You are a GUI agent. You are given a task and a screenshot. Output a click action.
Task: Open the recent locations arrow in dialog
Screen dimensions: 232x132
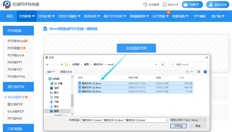click(57, 65)
